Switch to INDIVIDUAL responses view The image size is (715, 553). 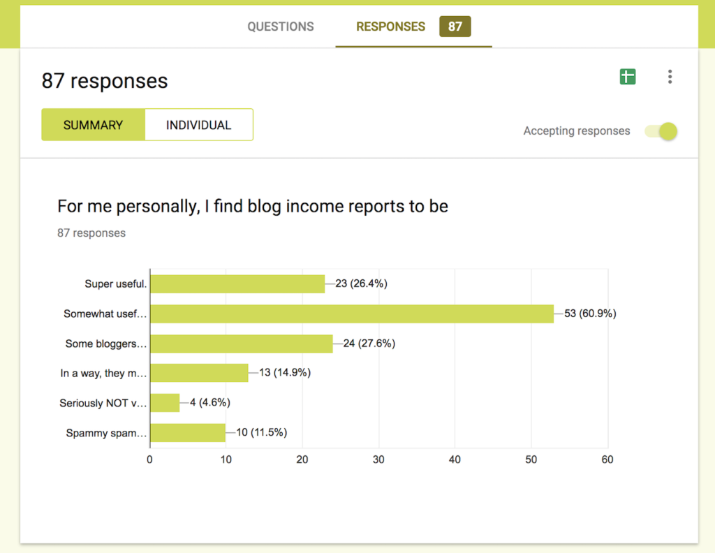(x=199, y=125)
